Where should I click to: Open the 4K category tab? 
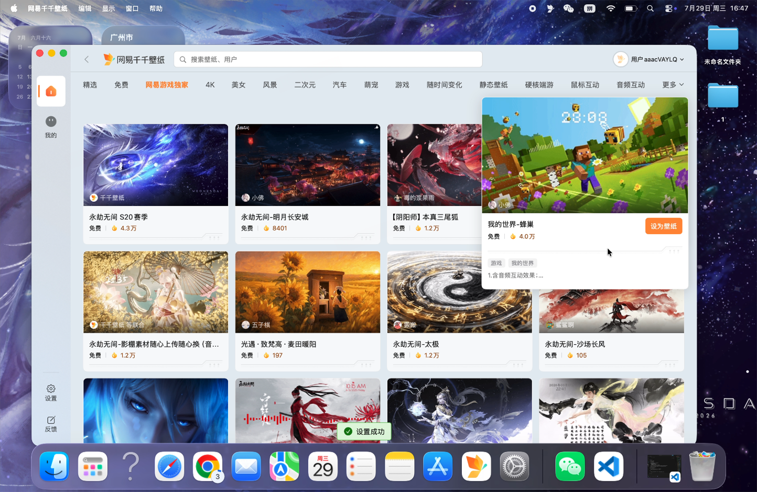[x=210, y=85]
